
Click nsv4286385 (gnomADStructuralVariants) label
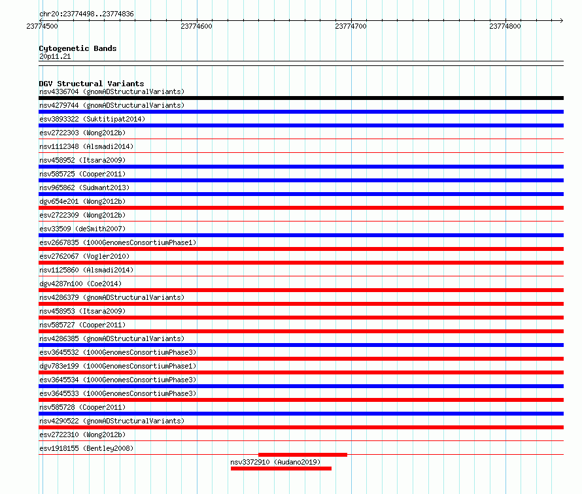pyautogui.click(x=112, y=338)
